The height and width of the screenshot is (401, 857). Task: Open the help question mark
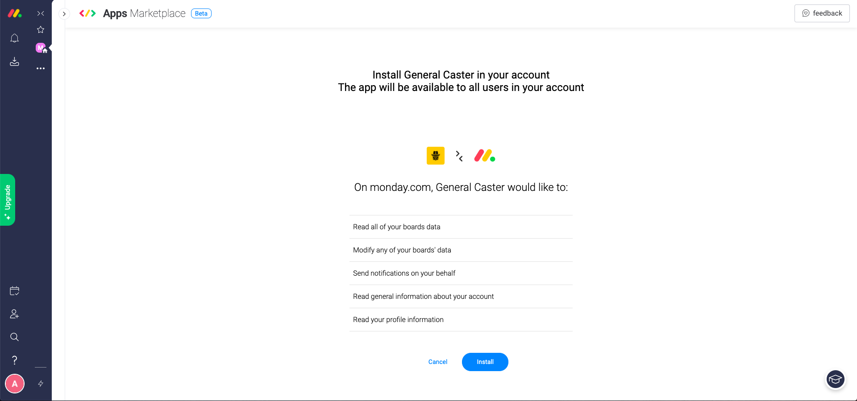[x=14, y=360]
